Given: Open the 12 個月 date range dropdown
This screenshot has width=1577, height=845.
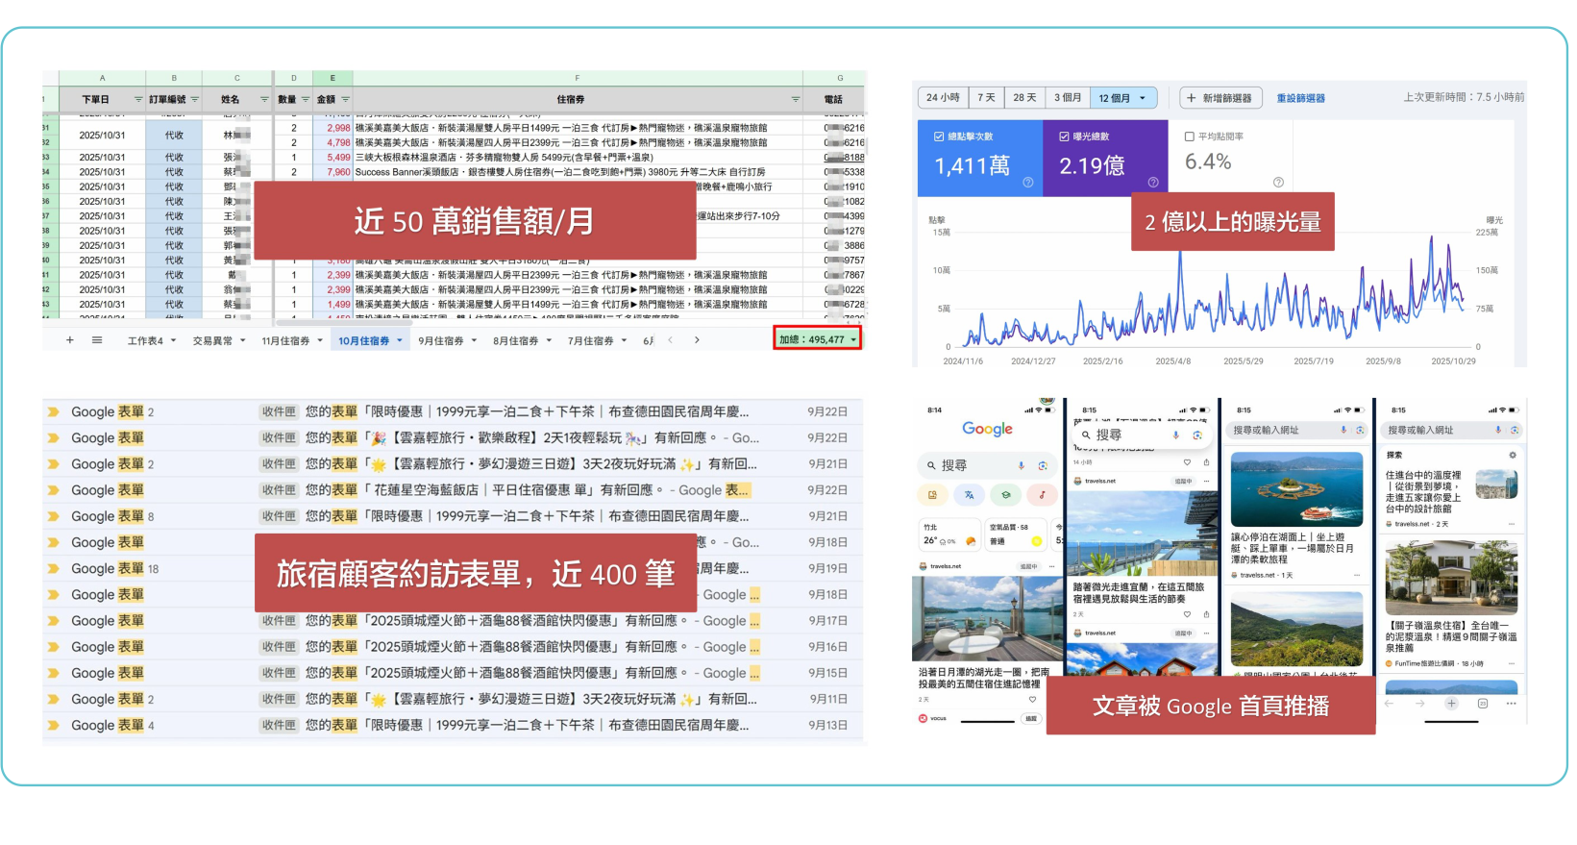Looking at the screenshot, I should (1122, 98).
